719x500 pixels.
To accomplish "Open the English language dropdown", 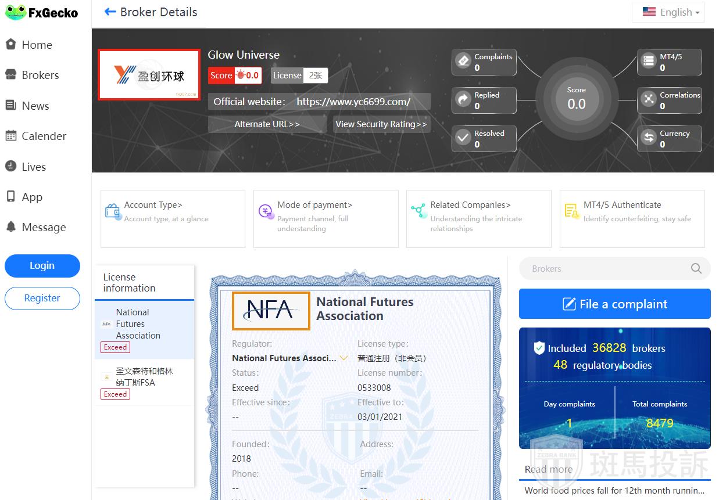I will pyautogui.click(x=668, y=12).
